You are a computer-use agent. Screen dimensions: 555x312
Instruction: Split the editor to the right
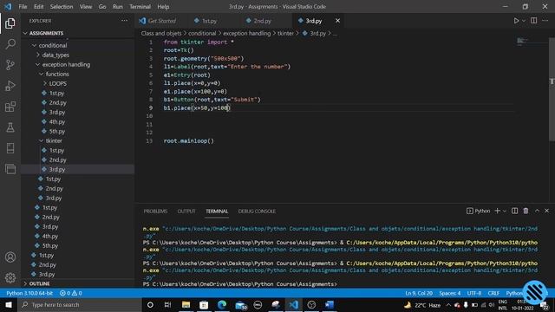[x=534, y=21]
